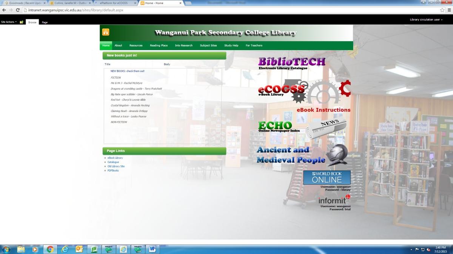Click the browser forward arrow
Screen dimensions: 453x254
tap(11, 10)
